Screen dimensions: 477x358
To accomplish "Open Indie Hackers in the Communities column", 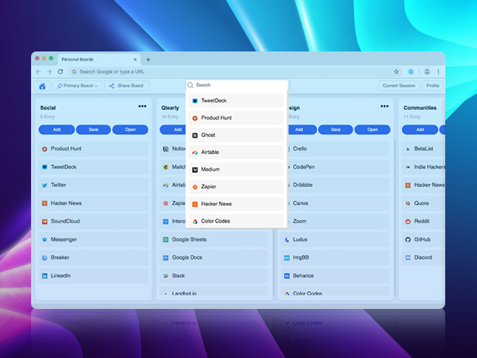I will (423, 167).
